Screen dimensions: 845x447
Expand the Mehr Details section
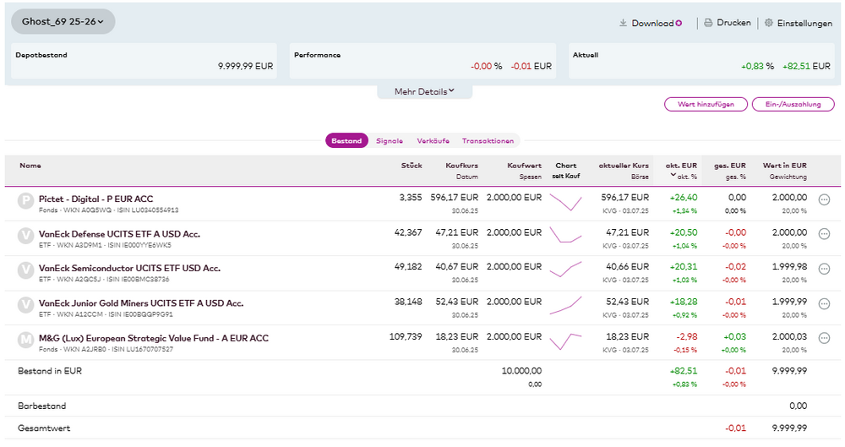424,91
